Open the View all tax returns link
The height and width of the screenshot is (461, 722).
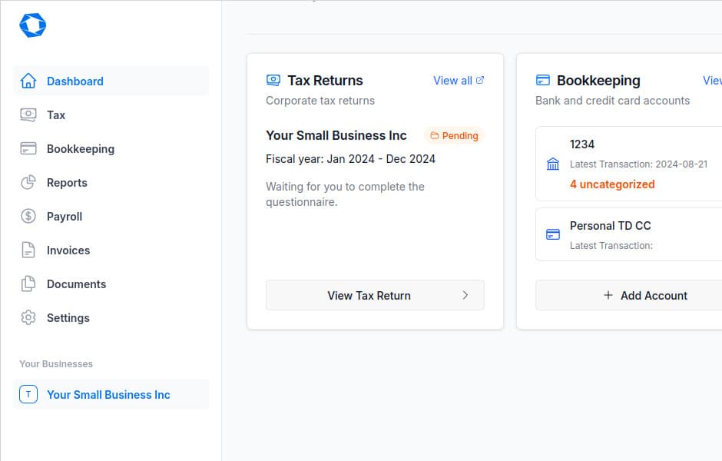452,80
